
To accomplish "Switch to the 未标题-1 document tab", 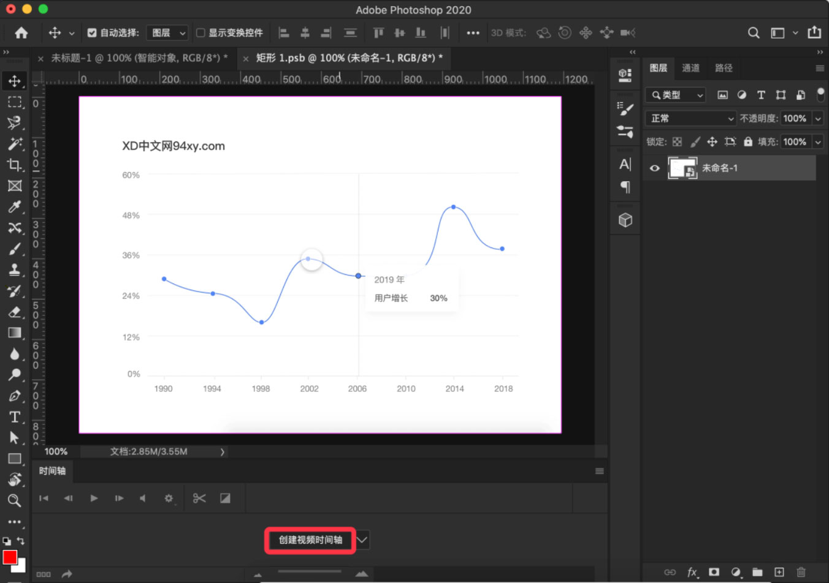I will pos(139,58).
